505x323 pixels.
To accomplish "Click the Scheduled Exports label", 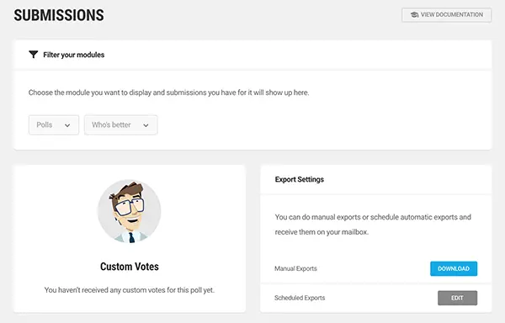I will click(300, 298).
